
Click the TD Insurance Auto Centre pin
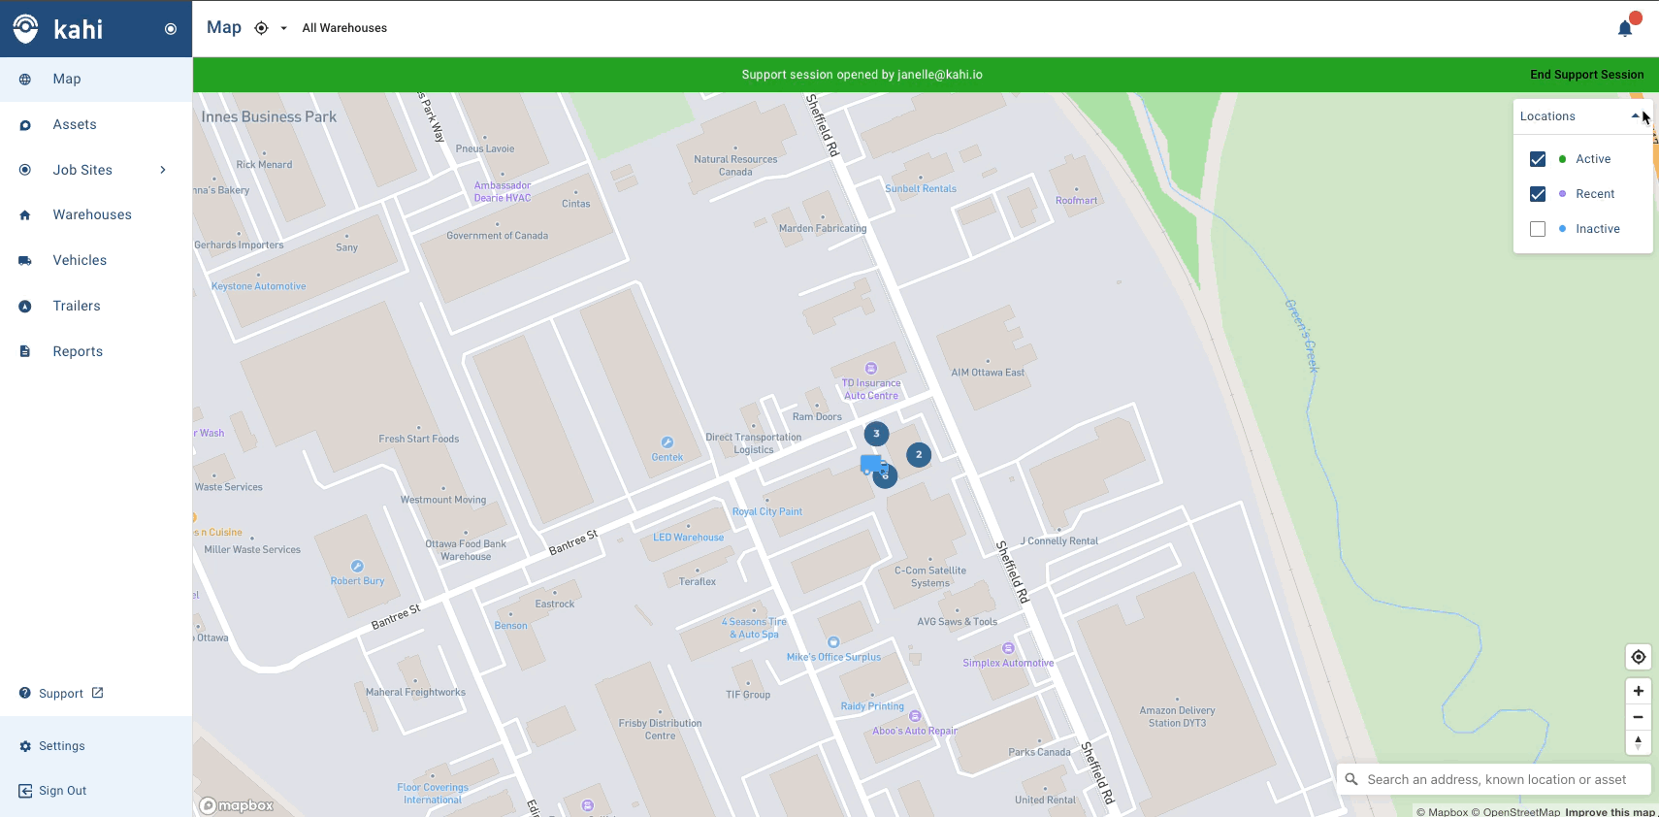pyautogui.click(x=871, y=369)
